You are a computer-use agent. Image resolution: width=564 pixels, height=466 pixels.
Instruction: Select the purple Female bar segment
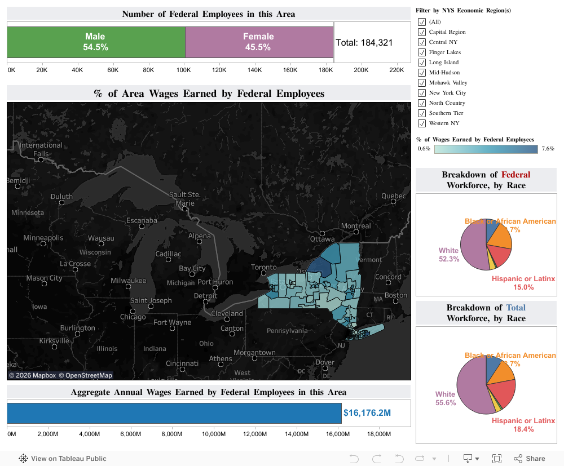259,42
